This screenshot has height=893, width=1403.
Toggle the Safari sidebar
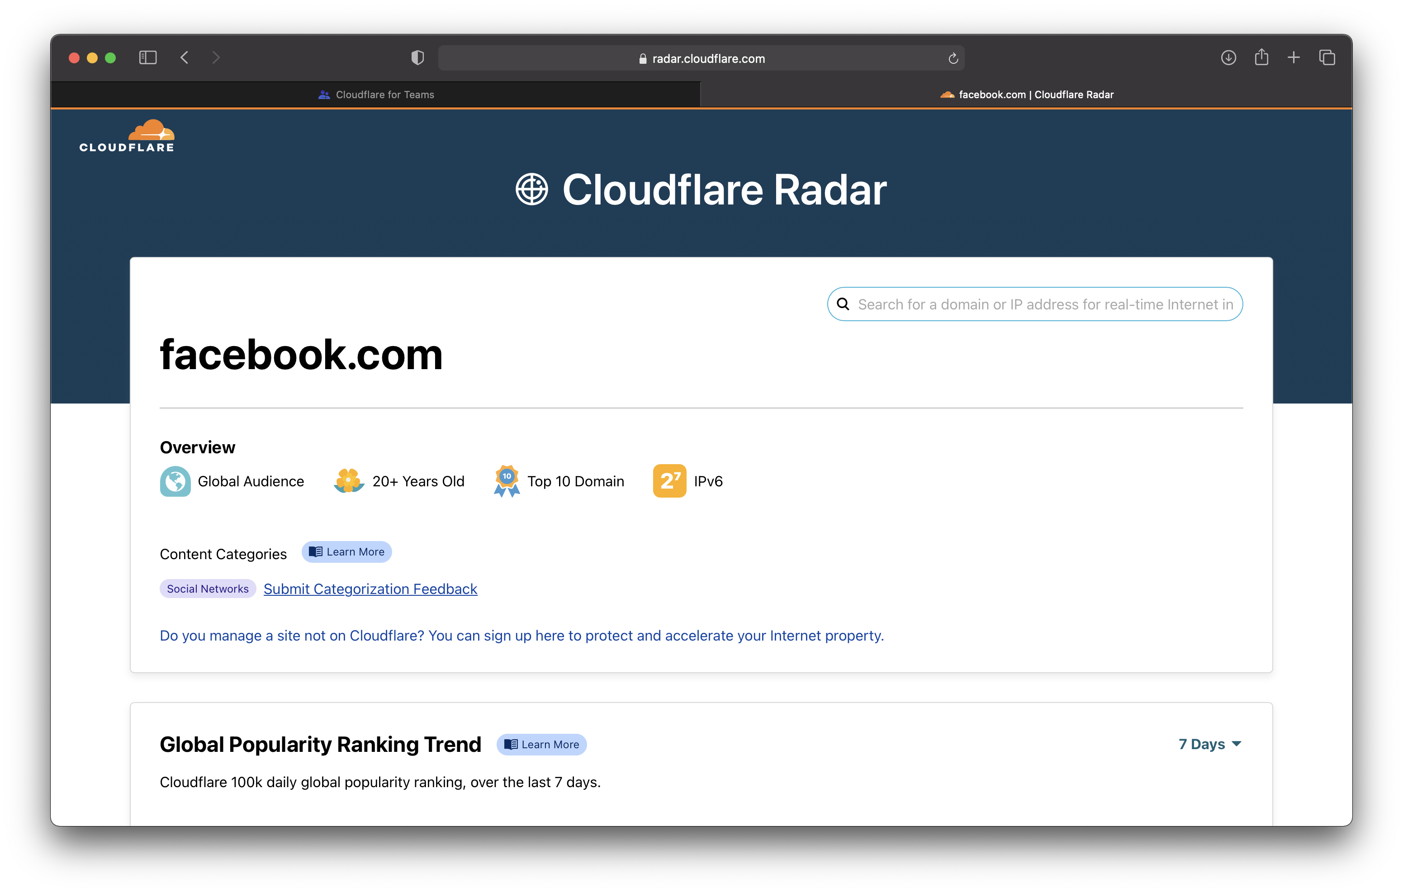pos(147,58)
